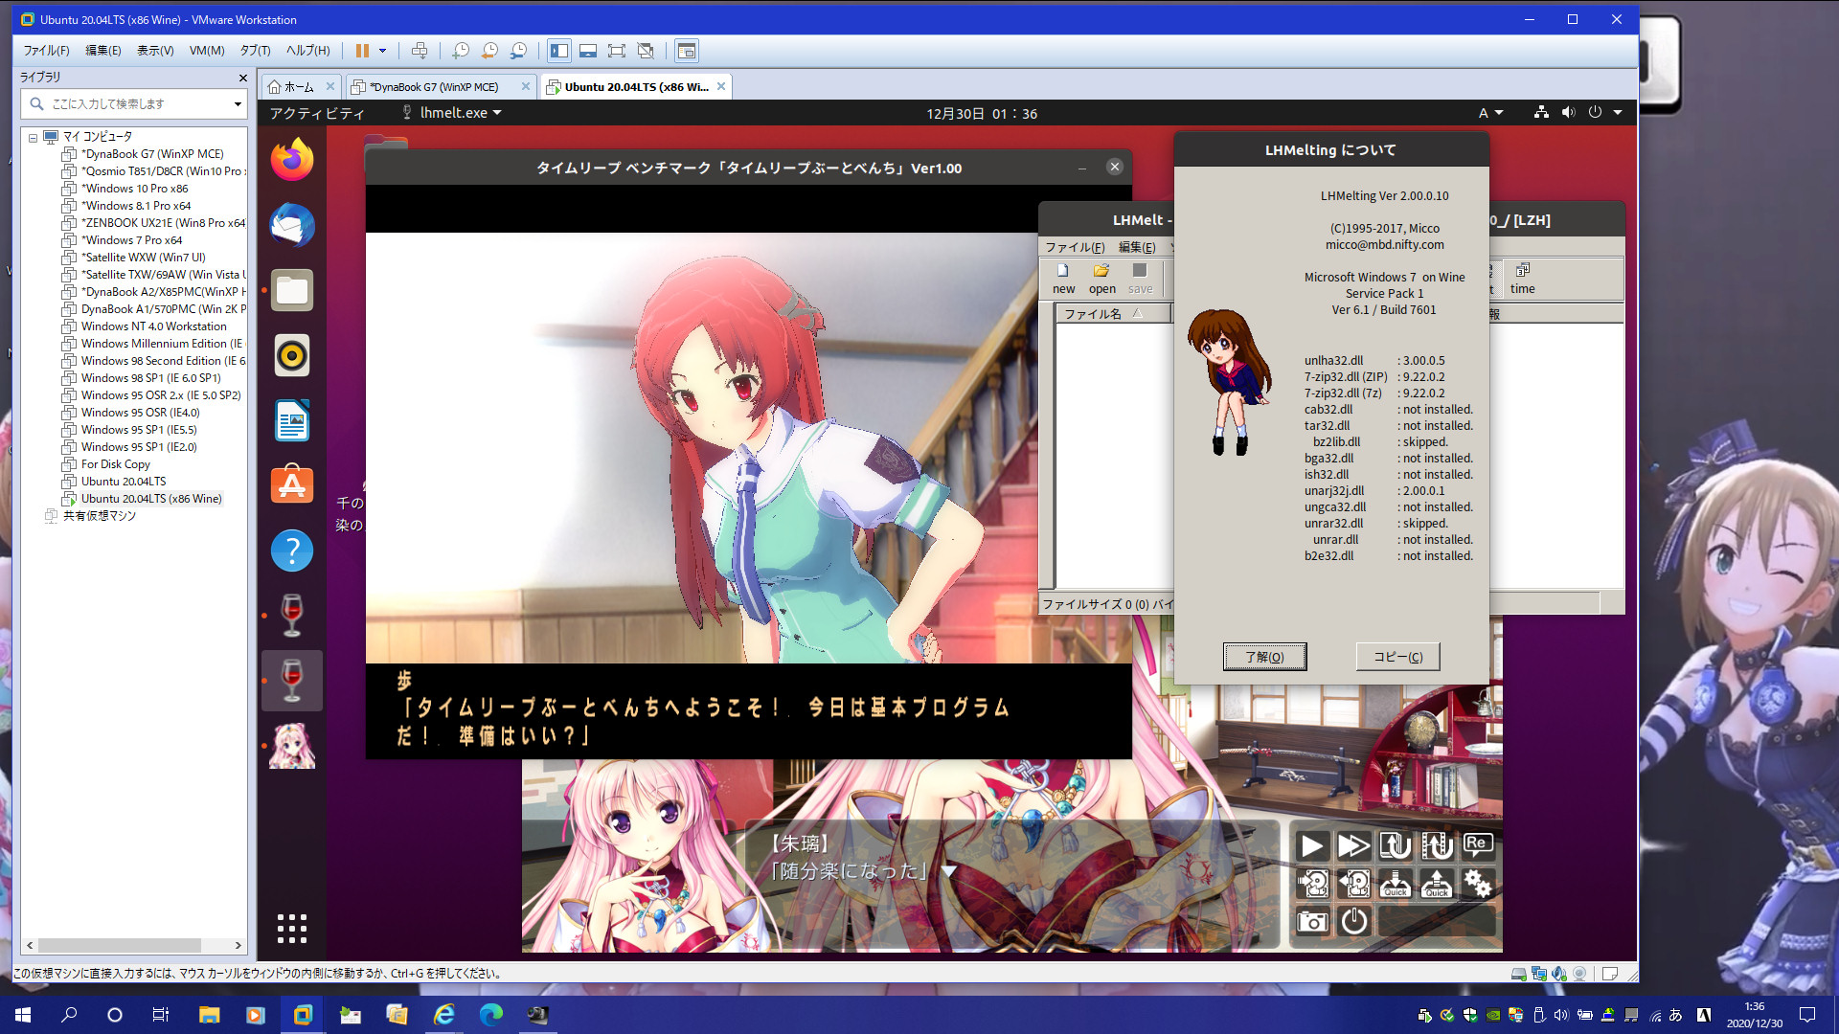Open input source 'A' dropdown
This screenshot has height=1034, width=1839.
click(x=1490, y=113)
